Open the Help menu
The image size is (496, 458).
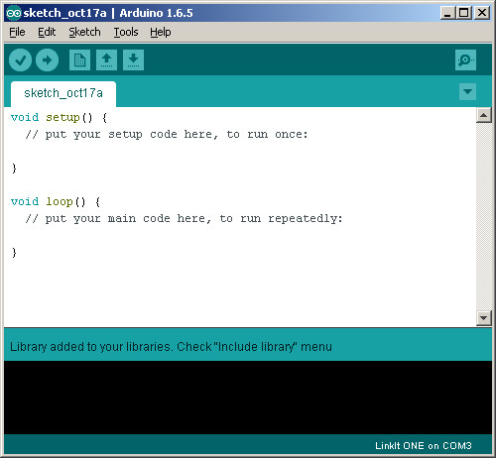coord(161,32)
